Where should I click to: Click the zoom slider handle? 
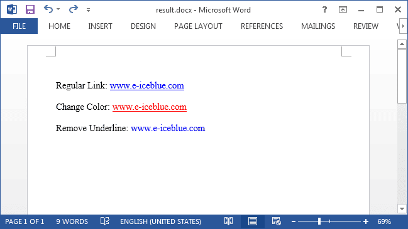point(319,221)
